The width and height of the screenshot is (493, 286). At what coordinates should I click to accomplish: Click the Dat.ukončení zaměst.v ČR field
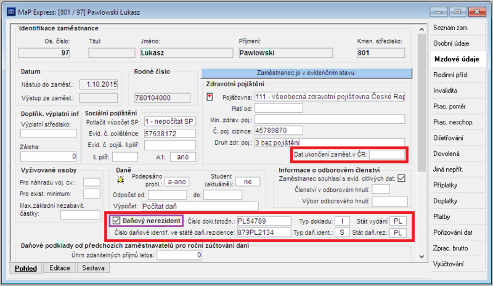[387, 155]
